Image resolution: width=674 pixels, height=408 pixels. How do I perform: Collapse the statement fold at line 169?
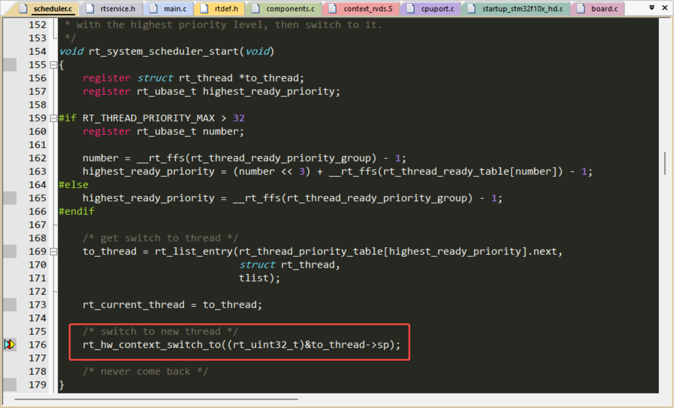click(53, 252)
